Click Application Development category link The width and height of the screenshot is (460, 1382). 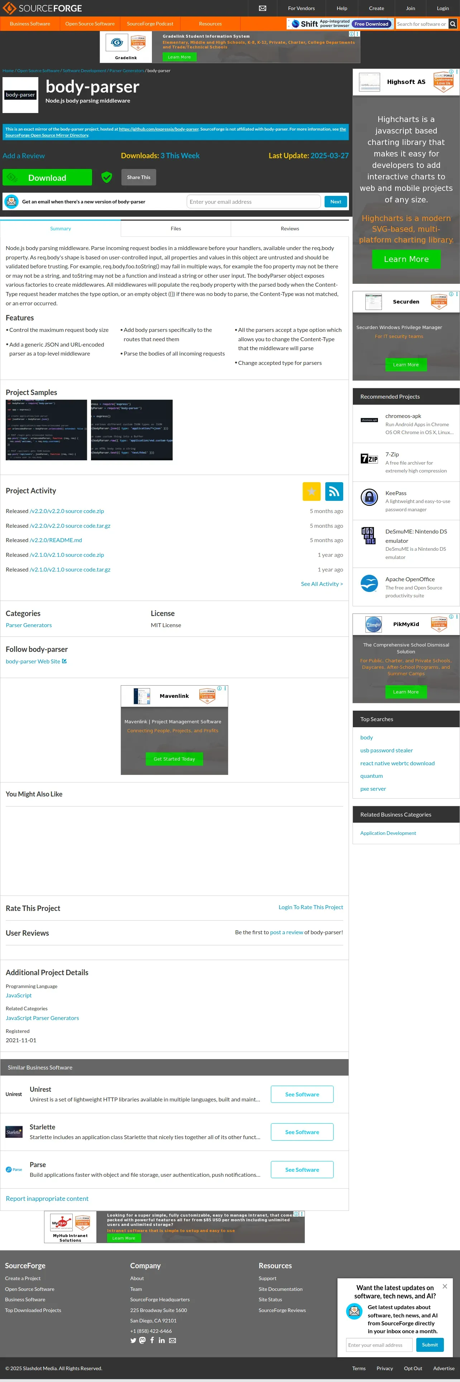(x=388, y=833)
